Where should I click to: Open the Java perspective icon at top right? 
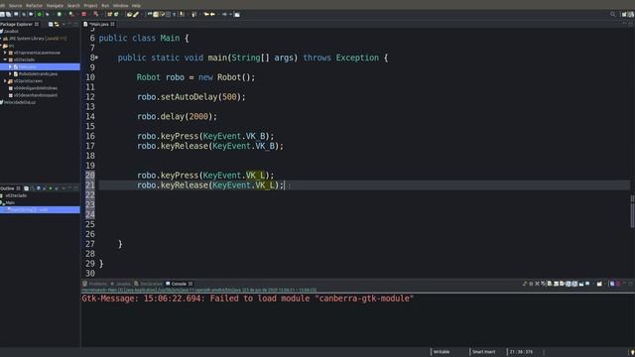(x=631, y=14)
